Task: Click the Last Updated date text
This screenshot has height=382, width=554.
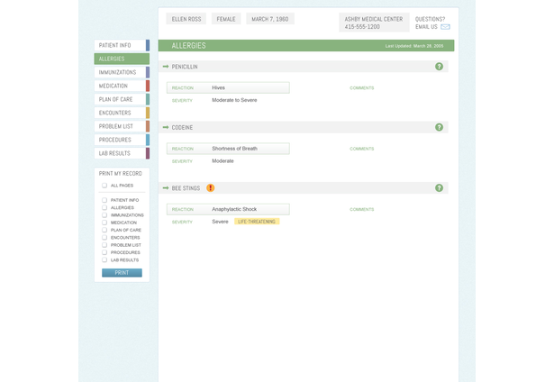Action: tap(414, 46)
